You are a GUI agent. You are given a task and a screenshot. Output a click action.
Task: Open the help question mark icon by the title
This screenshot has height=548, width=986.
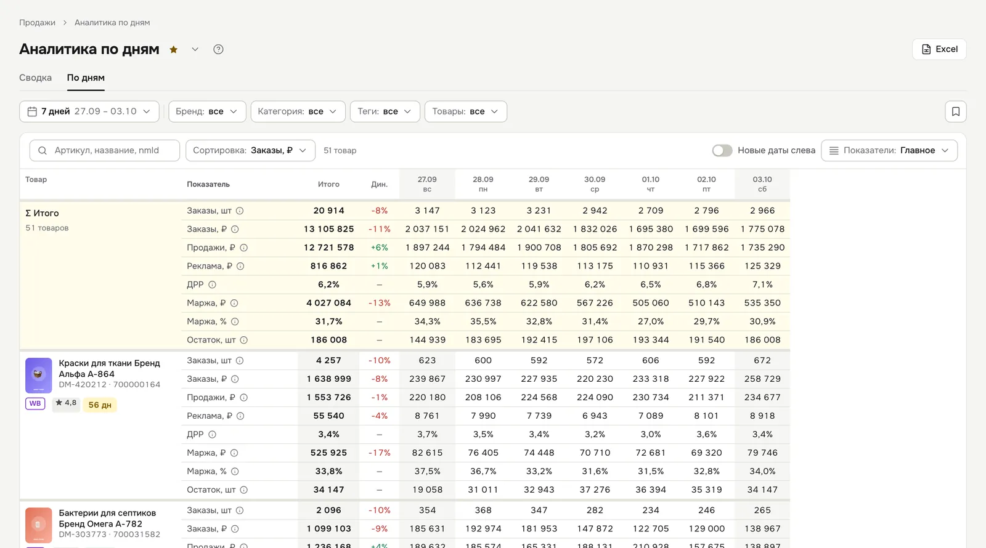(x=218, y=49)
